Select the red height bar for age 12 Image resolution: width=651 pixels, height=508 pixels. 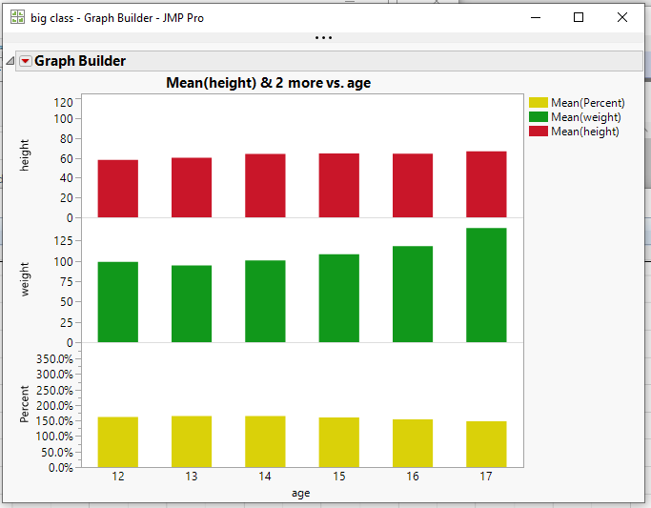tap(118, 189)
